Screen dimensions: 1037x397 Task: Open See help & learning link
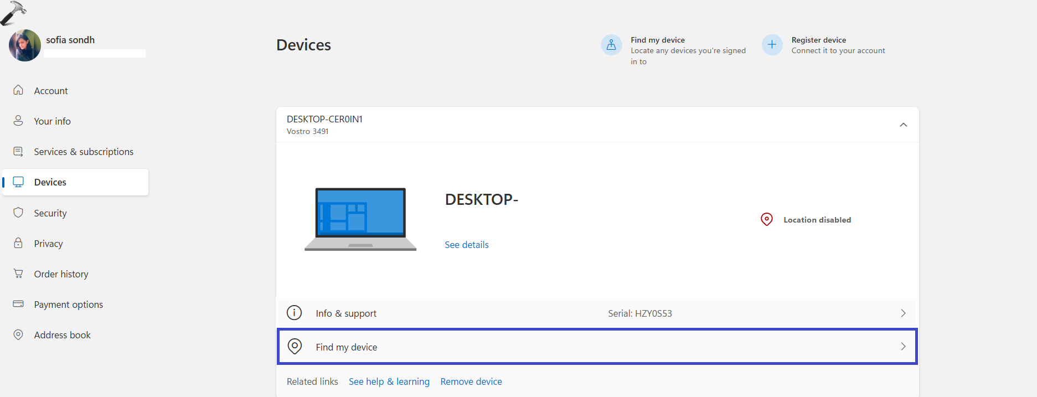[x=389, y=381]
